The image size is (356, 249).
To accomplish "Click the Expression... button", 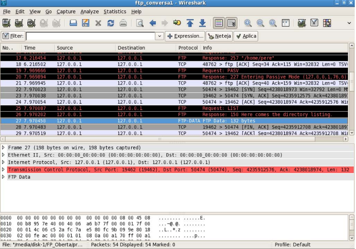I will 185,36.
